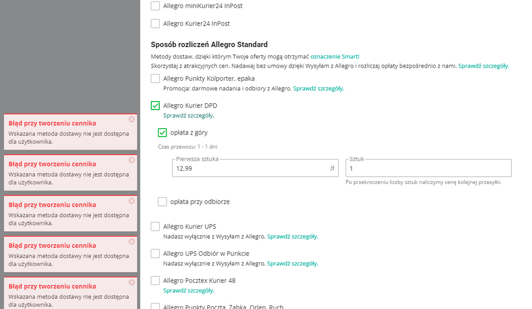This screenshot has height=309, width=532.
Task: Uncheck Allegro Kurier DPD
Action: (x=155, y=105)
